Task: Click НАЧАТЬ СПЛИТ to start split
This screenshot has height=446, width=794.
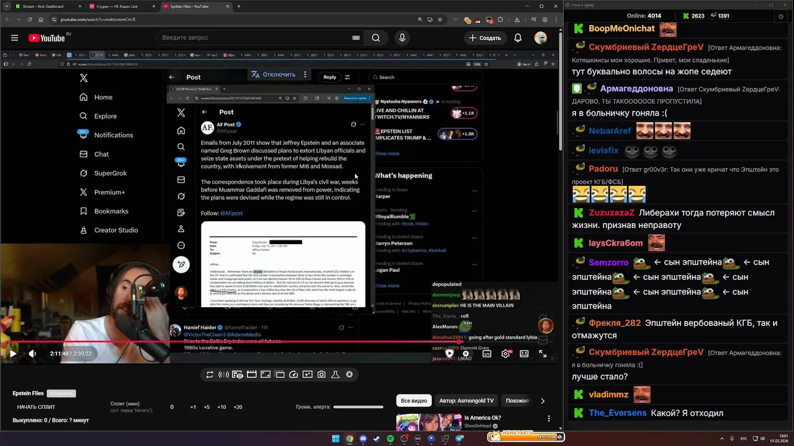Action: point(36,407)
